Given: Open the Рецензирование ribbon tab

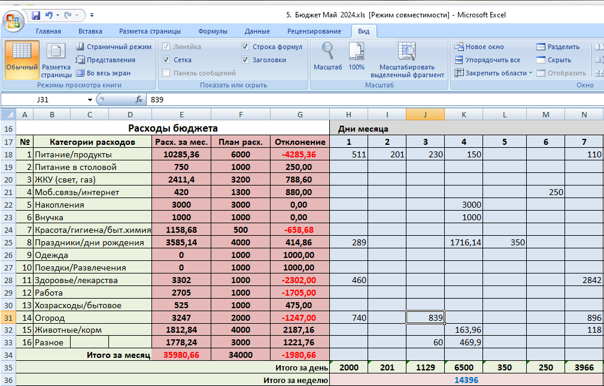Looking at the screenshot, I should (314, 31).
